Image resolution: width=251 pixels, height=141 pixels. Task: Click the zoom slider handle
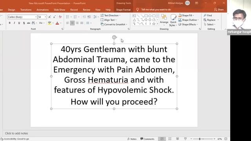pos(200,139)
